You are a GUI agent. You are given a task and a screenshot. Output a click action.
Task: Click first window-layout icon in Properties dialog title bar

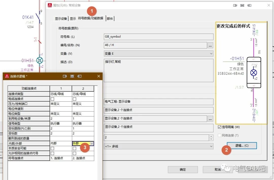[x=235, y=5]
